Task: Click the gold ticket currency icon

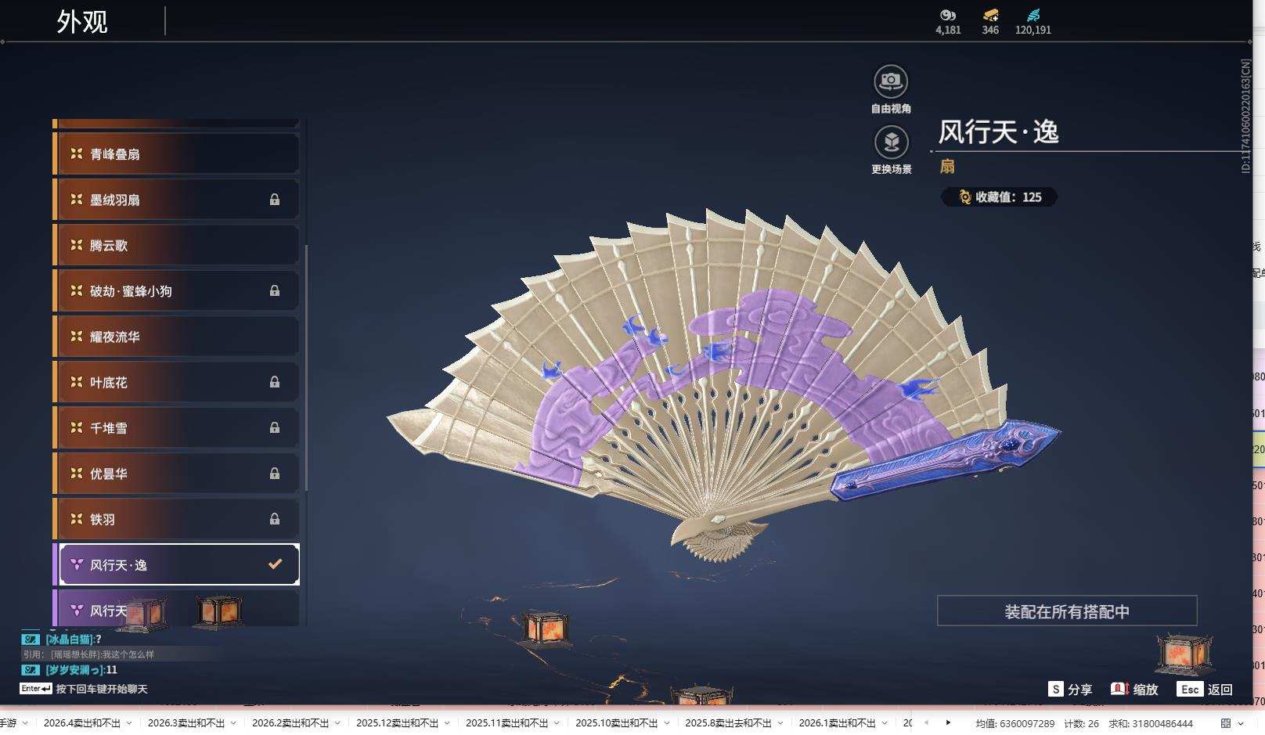Action: (x=990, y=15)
